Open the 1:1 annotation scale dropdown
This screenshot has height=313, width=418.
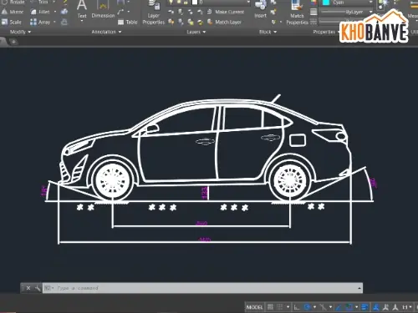(406, 307)
